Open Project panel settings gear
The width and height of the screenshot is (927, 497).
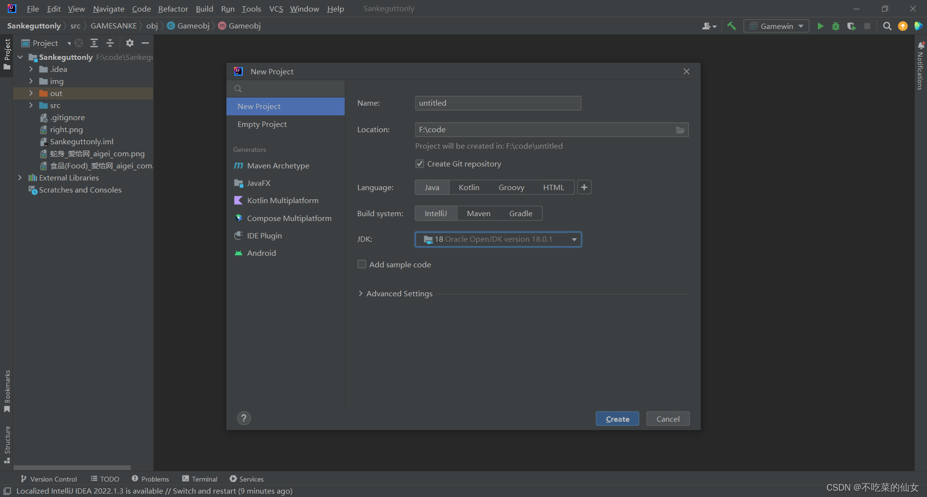129,43
